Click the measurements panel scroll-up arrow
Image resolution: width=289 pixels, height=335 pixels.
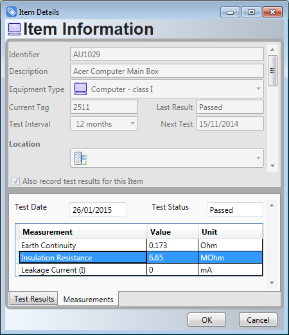272,205
